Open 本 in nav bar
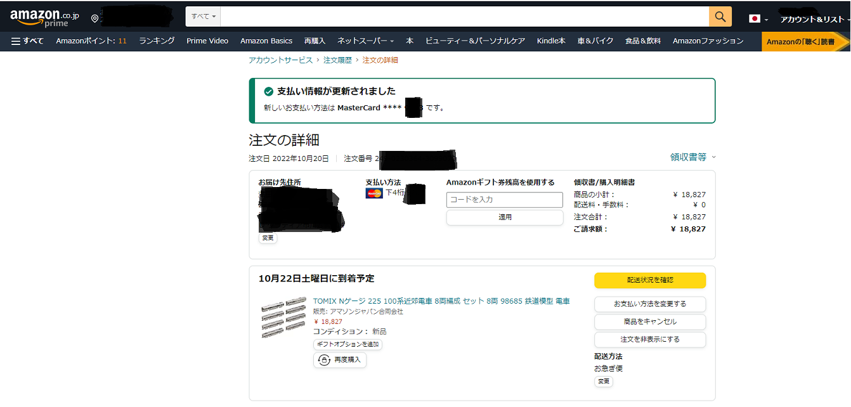The image size is (851, 407). (x=410, y=41)
